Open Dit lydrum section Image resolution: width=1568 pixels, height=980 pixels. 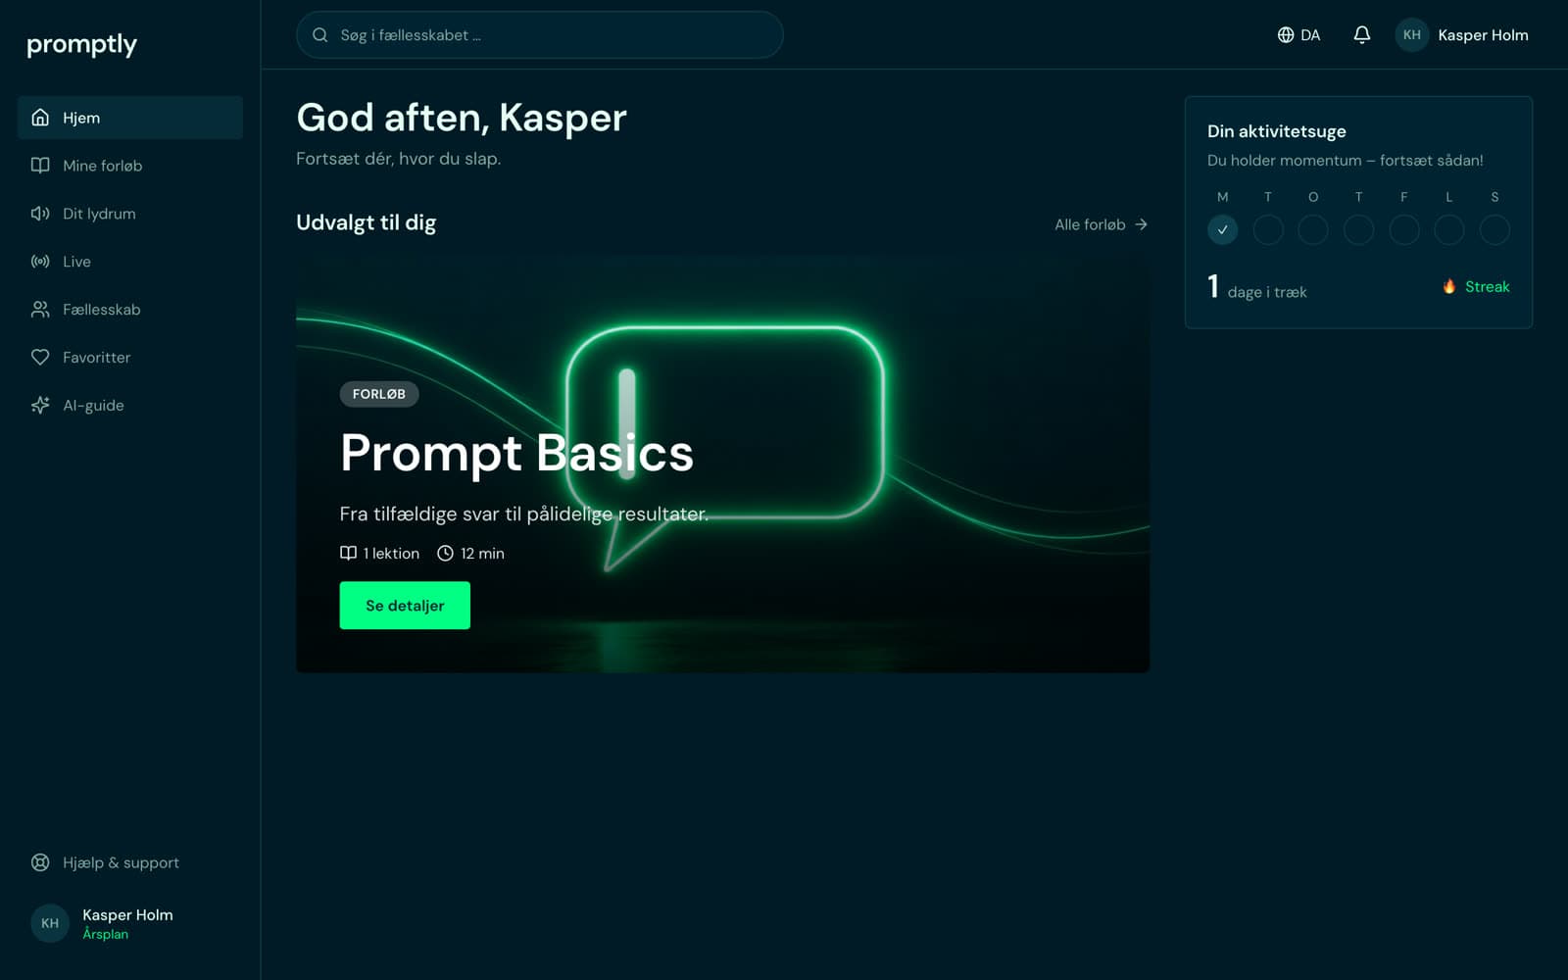tap(130, 214)
